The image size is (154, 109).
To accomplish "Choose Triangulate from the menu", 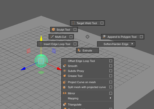I will click(75, 105).
